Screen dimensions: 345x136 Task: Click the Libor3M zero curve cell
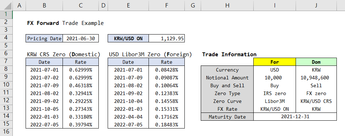275,101
